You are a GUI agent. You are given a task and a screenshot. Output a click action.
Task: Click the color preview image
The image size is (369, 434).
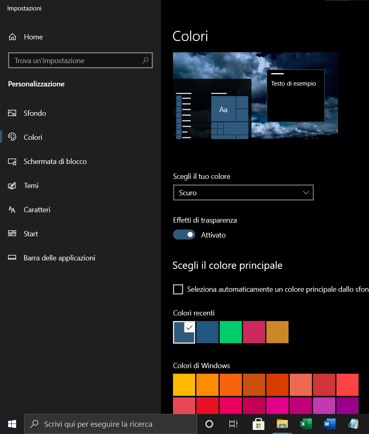(256, 96)
